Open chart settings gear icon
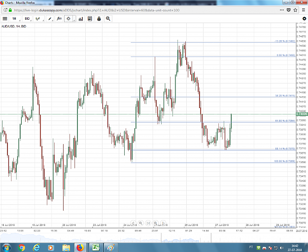Screen dimensions: 308x252 click(x=304, y=19)
